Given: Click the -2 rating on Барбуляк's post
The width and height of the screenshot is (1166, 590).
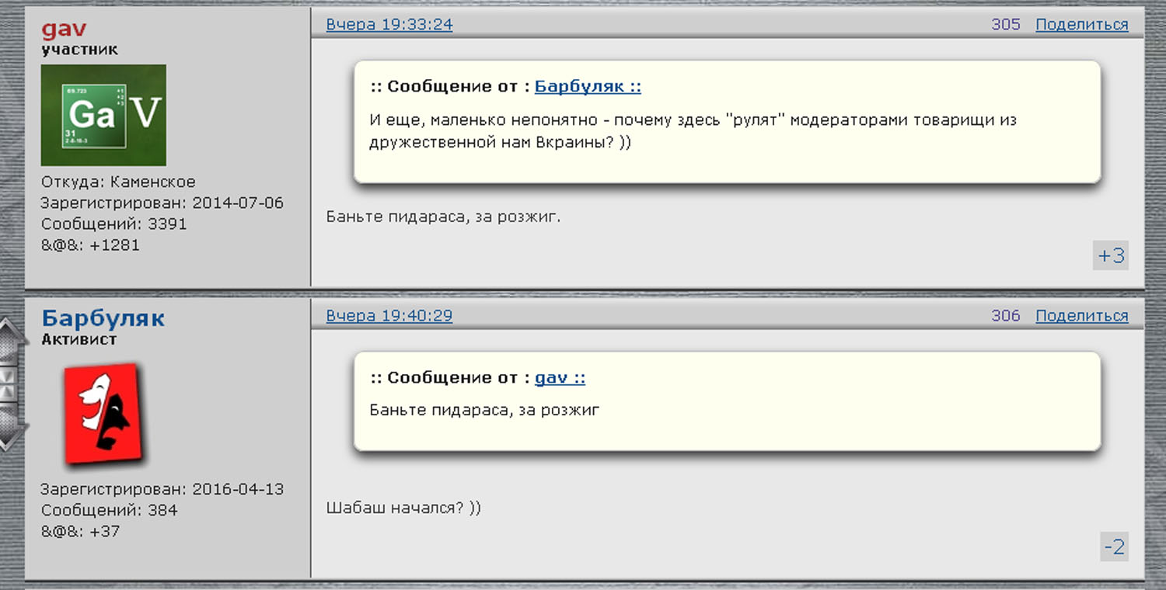Looking at the screenshot, I should 1114,547.
